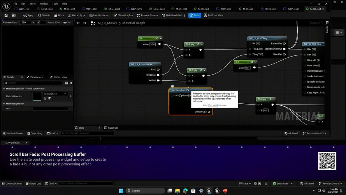This screenshot has width=346, height=195.
Task: Expand the Hierarchy dropdown
Action: pos(76,15)
